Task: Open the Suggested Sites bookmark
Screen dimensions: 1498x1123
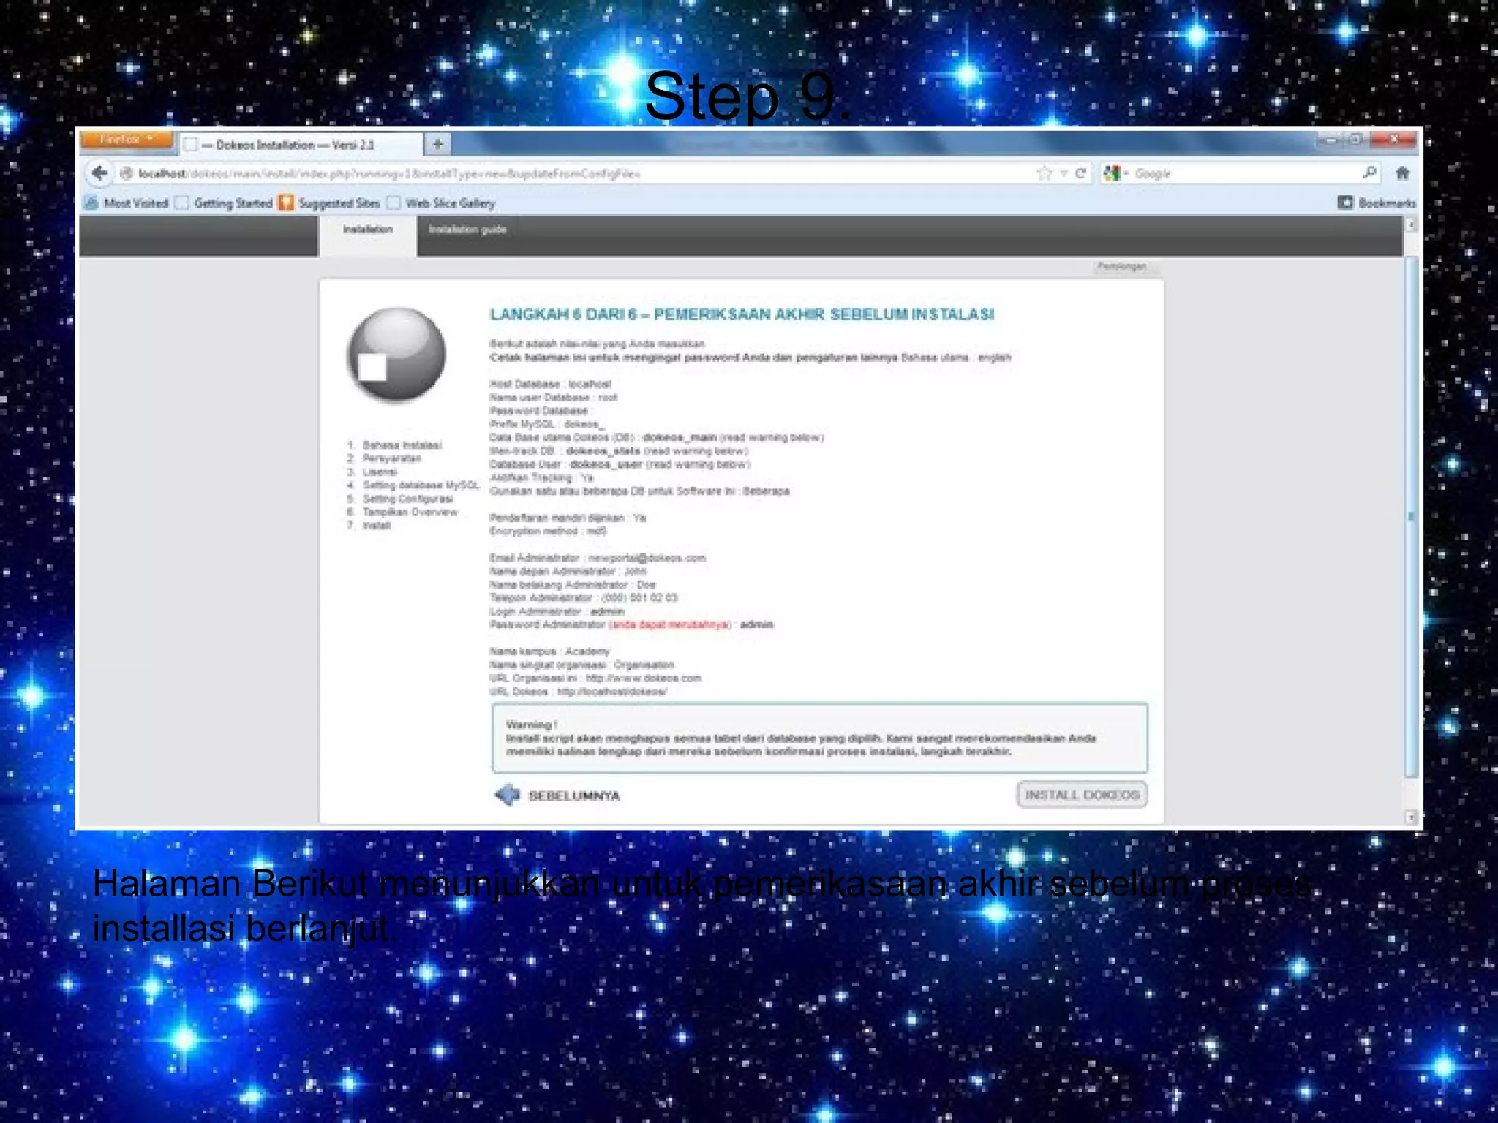Action: [x=330, y=203]
